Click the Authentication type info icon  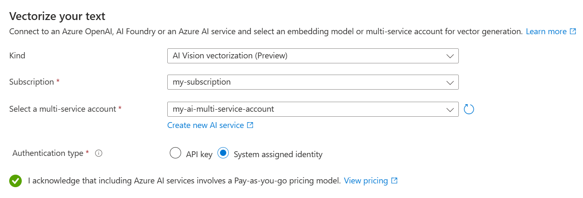pos(99,153)
